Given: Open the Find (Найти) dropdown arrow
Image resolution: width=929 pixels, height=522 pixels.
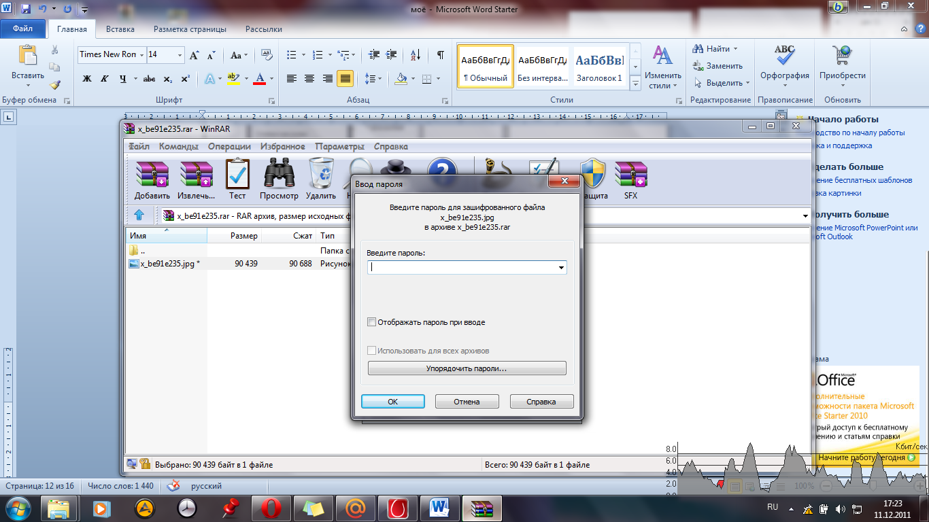Looking at the screenshot, I should coord(736,49).
